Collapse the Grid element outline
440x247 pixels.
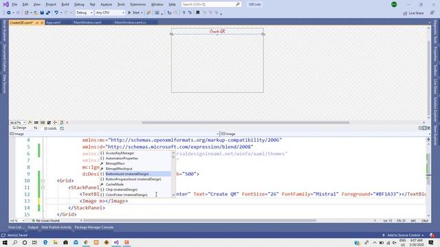click(43, 180)
